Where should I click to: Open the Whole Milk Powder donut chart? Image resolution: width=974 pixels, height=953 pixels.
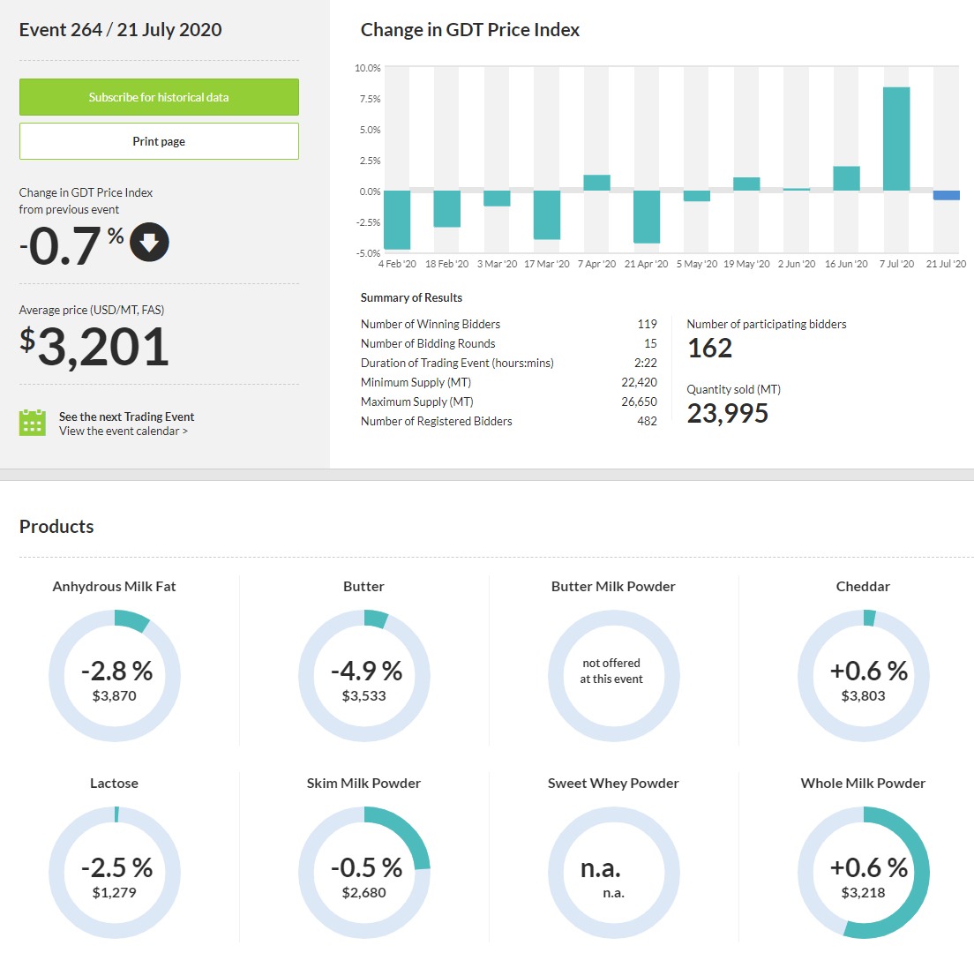point(864,872)
